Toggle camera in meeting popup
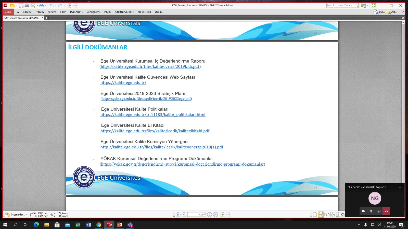Screen dimensions: 408x229 (363, 211)
